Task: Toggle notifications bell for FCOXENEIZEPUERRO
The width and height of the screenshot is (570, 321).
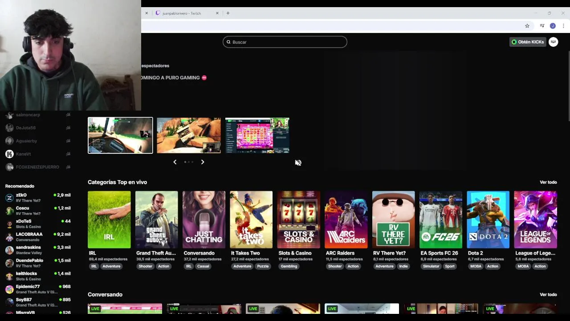Action: (x=68, y=167)
